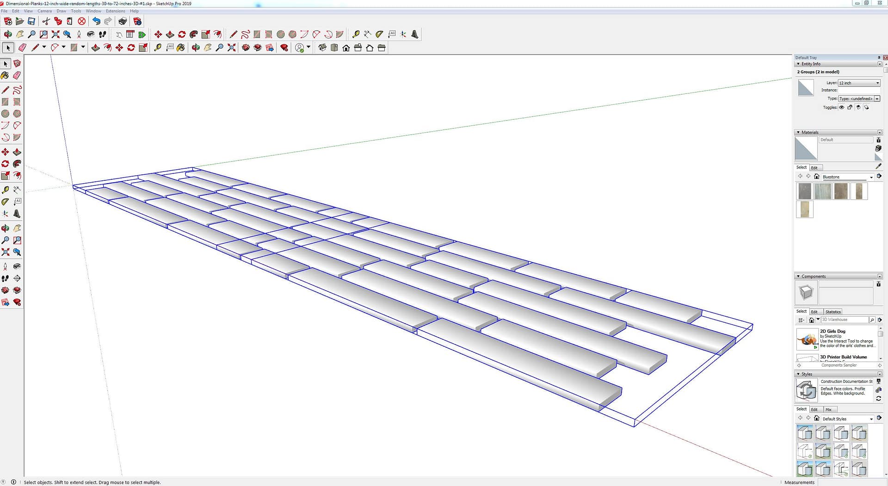Click the Undo arrow icon
Screen dimensions: 888x486
click(x=96, y=21)
